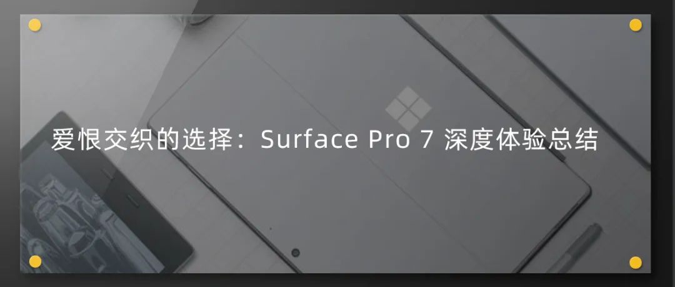Click the 深度体验总结 text in the headline

pos(521,139)
